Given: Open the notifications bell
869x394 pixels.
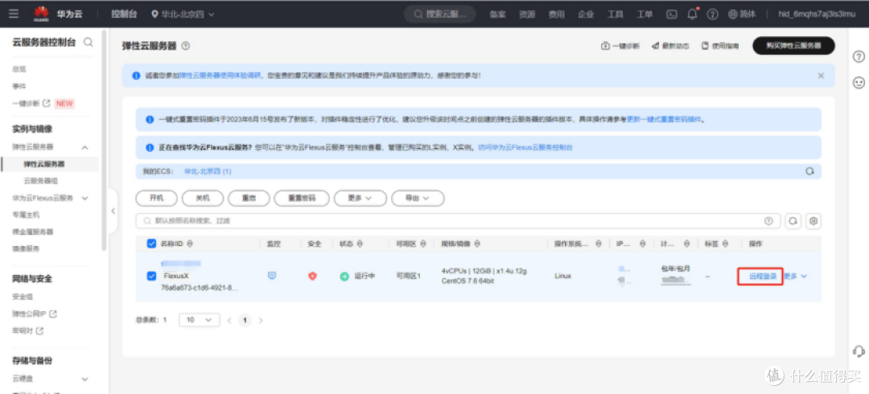Looking at the screenshot, I should click(692, 14).
